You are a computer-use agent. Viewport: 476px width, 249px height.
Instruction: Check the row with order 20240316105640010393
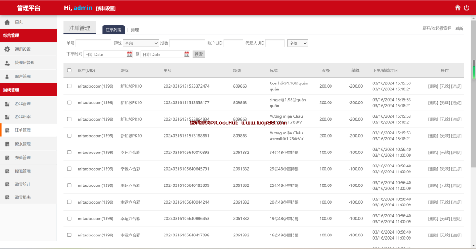click(x=69, y=153)
